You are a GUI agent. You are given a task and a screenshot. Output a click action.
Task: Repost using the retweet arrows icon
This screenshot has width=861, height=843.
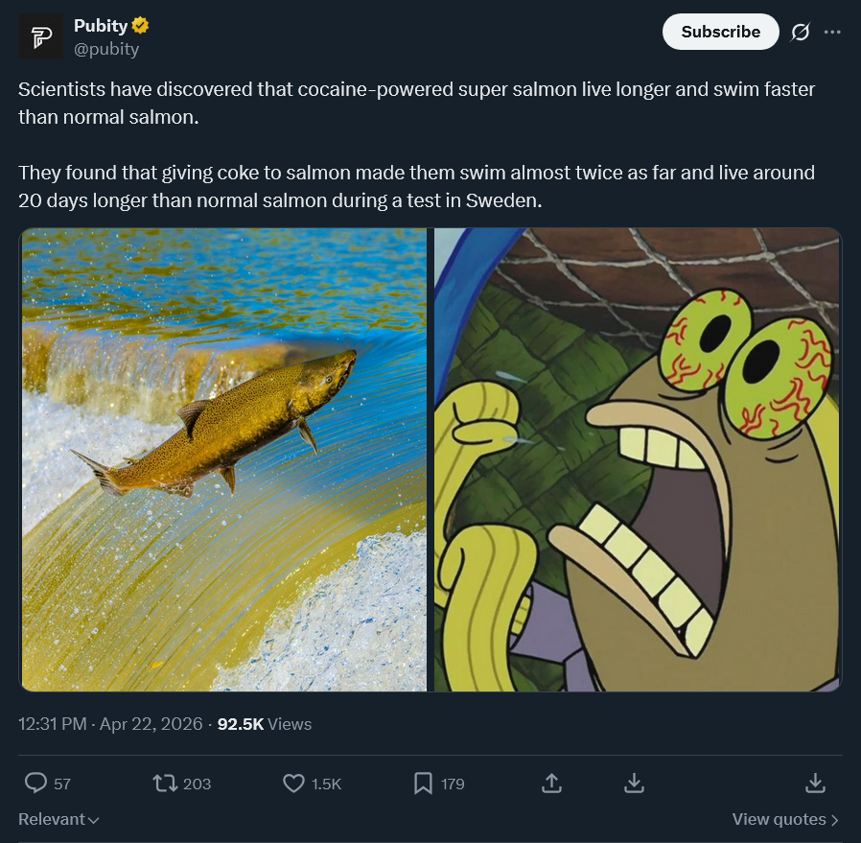tap(167, 784)
